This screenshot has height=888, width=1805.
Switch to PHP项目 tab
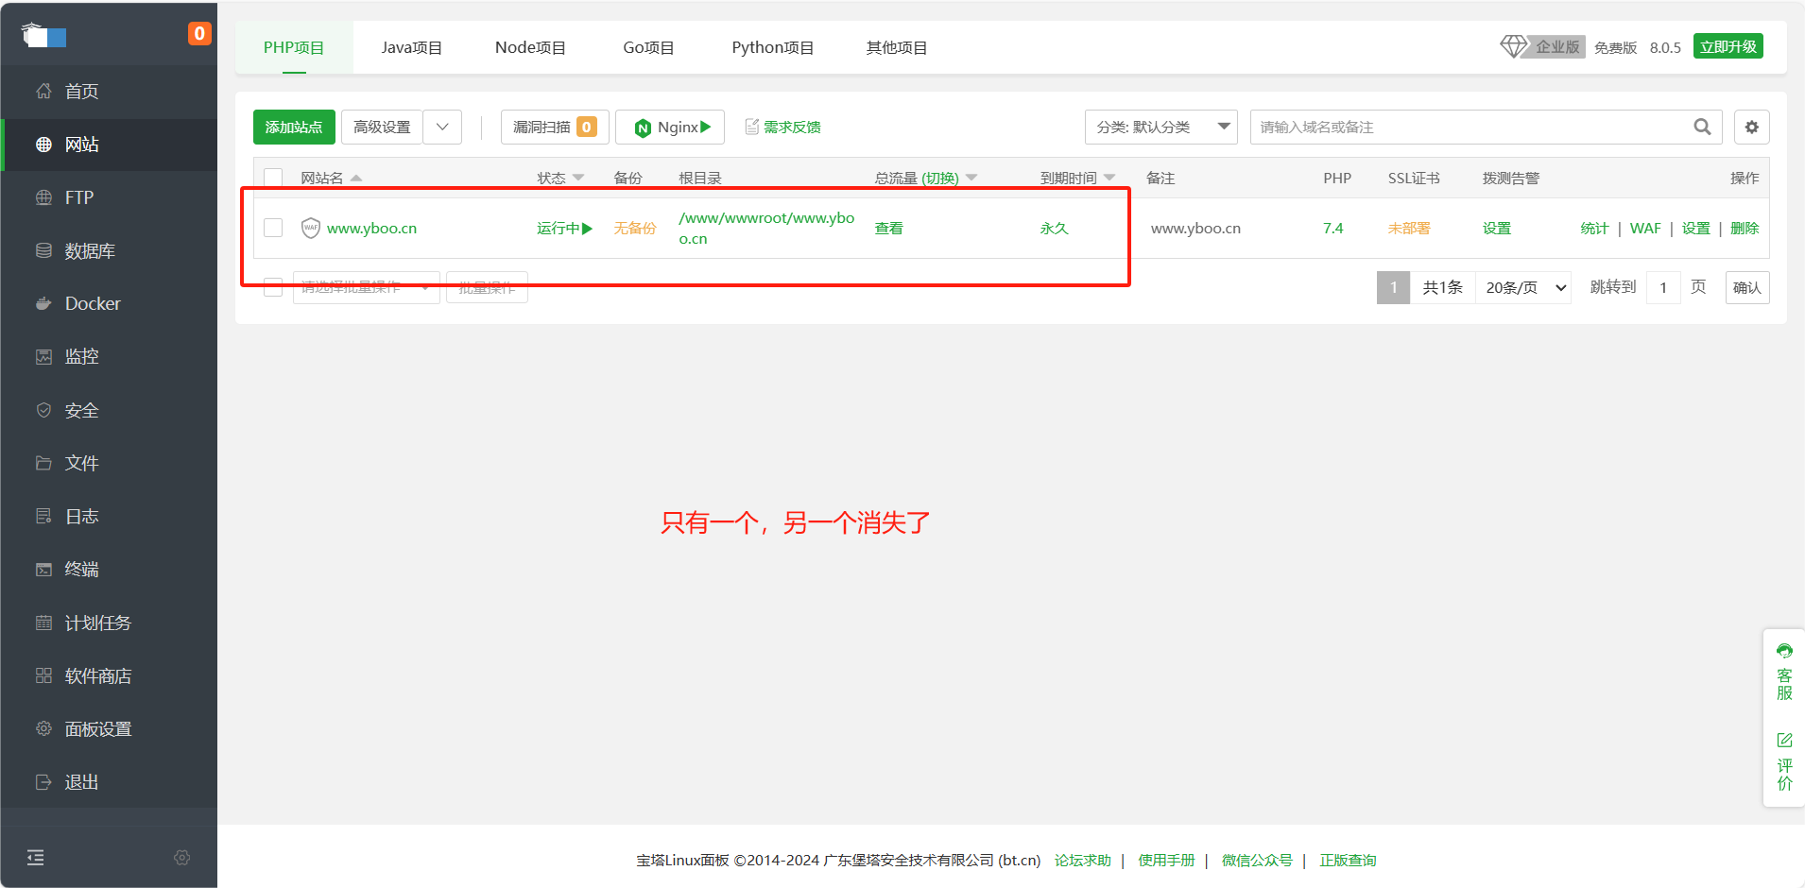click(294, 47)
